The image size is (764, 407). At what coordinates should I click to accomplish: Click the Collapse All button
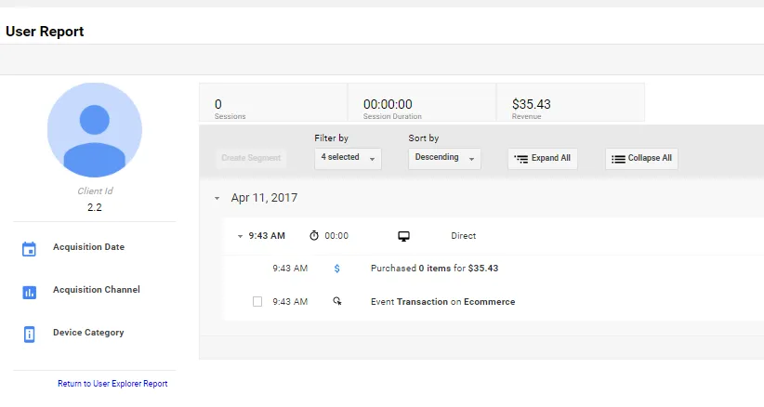(x=641, y=159)
